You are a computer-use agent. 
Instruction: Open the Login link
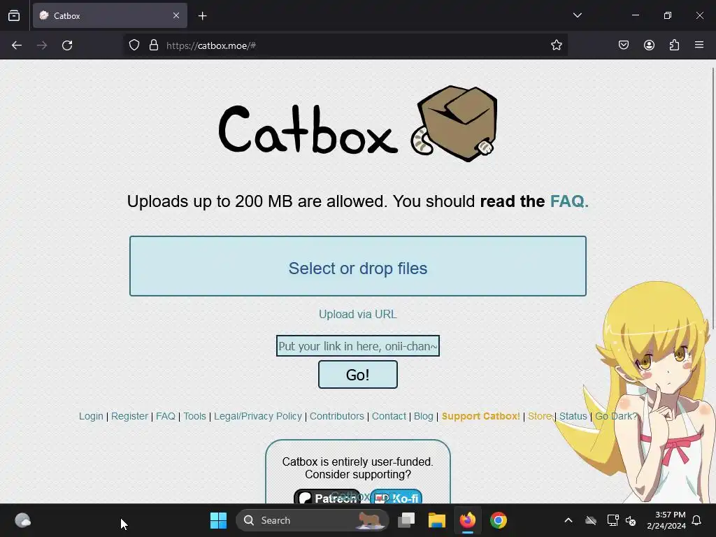point(91,416)
